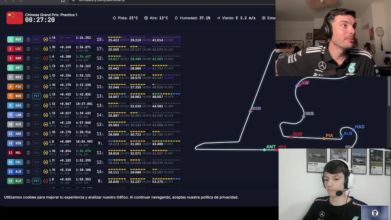391x220 pixels.
Task: Open the notes icon in LEC row
Action: (28, 49)
